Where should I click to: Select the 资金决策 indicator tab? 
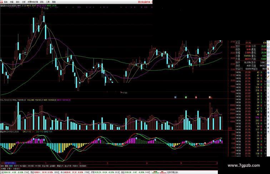(x=45, y=166)
